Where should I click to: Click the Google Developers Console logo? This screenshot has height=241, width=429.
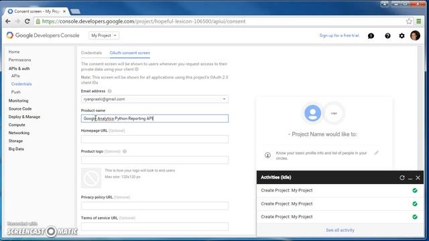(x=43, y=35)
